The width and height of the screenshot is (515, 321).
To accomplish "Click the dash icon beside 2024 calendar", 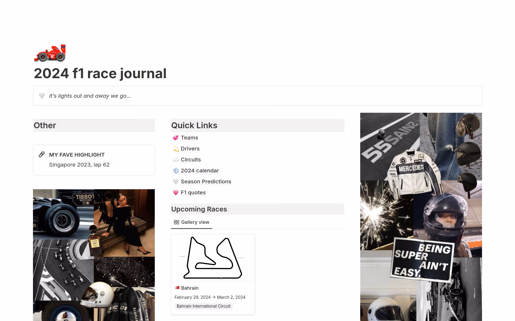I will pyautogui.click(x=176, y=171).
